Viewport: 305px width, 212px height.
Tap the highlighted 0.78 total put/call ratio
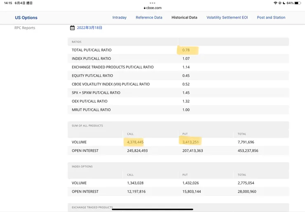point(186,50)
